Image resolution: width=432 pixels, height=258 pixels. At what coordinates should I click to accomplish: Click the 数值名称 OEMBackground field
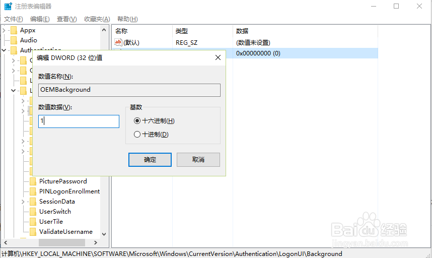[129, 90]
